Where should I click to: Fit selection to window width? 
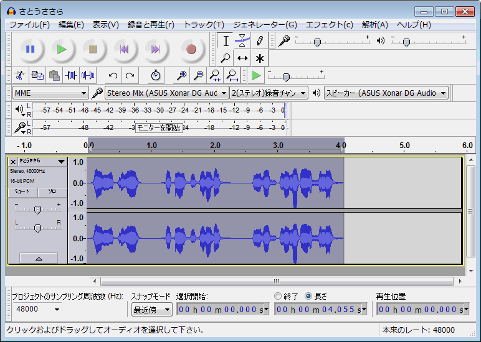(215, 75)
